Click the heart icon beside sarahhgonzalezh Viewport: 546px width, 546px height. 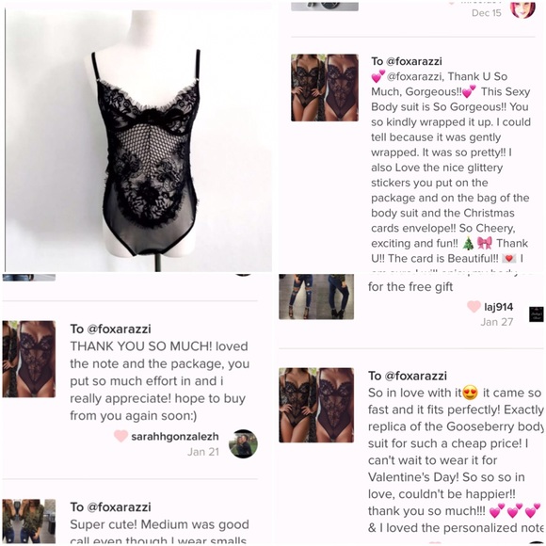[120, 436]
